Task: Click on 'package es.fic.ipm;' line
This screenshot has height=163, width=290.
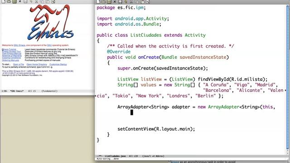Action: (x=121, y=8)
